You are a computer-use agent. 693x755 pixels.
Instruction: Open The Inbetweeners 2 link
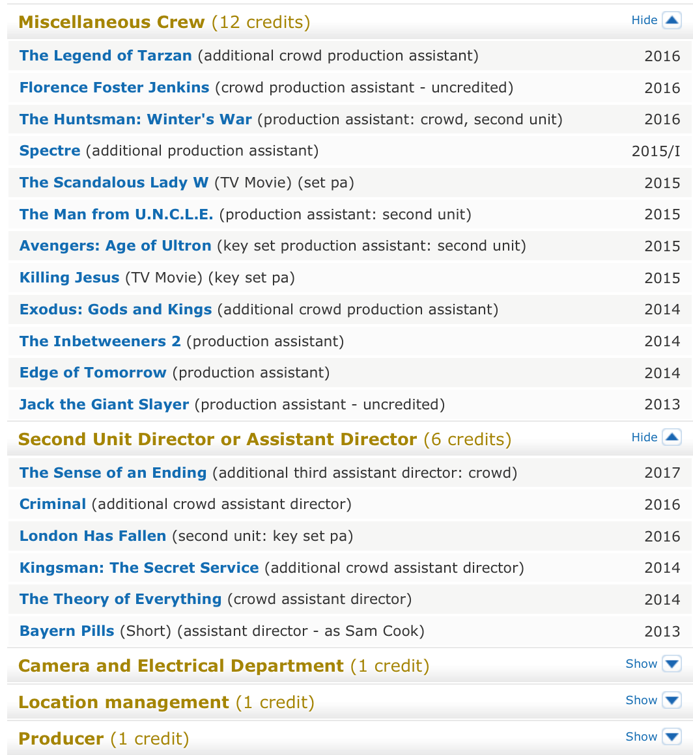coord(100,341)
